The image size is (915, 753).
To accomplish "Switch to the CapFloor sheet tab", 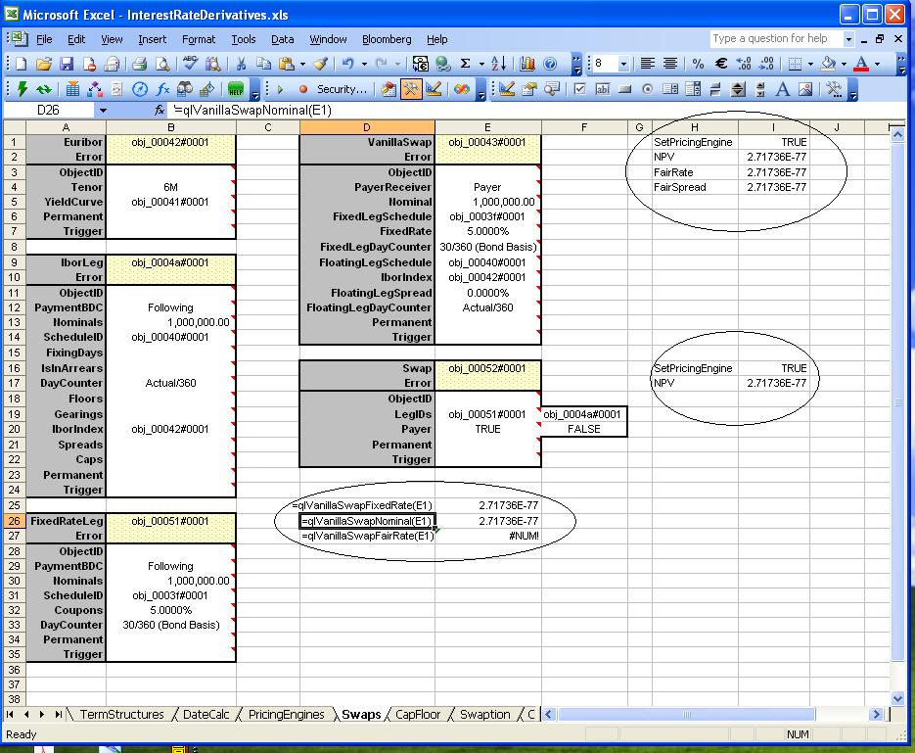I will click(x=418, y=715).
